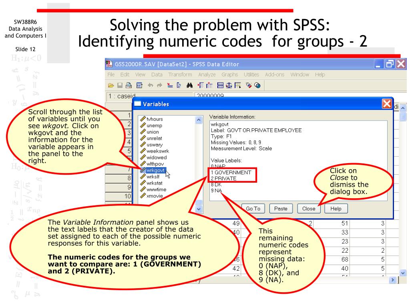The height and width of the screenshot is (307, 410).
Task: Click the Save File floppy icon
Action: (x=120, y=86)
